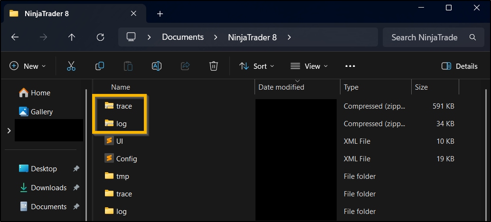Expand chevron after NinjaTrader 8 breadcrumb
The width and height of the screenshot is (491, 222).
tap(289, 37)
